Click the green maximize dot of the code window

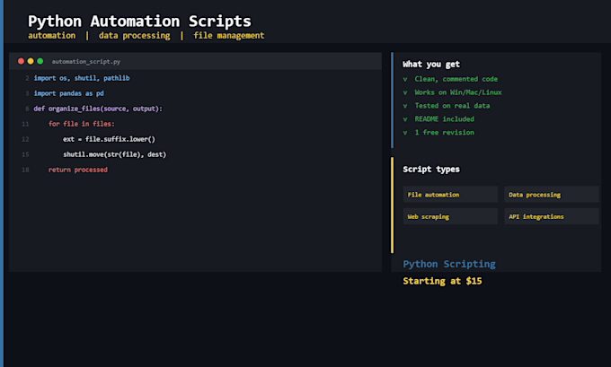(40, 61)
